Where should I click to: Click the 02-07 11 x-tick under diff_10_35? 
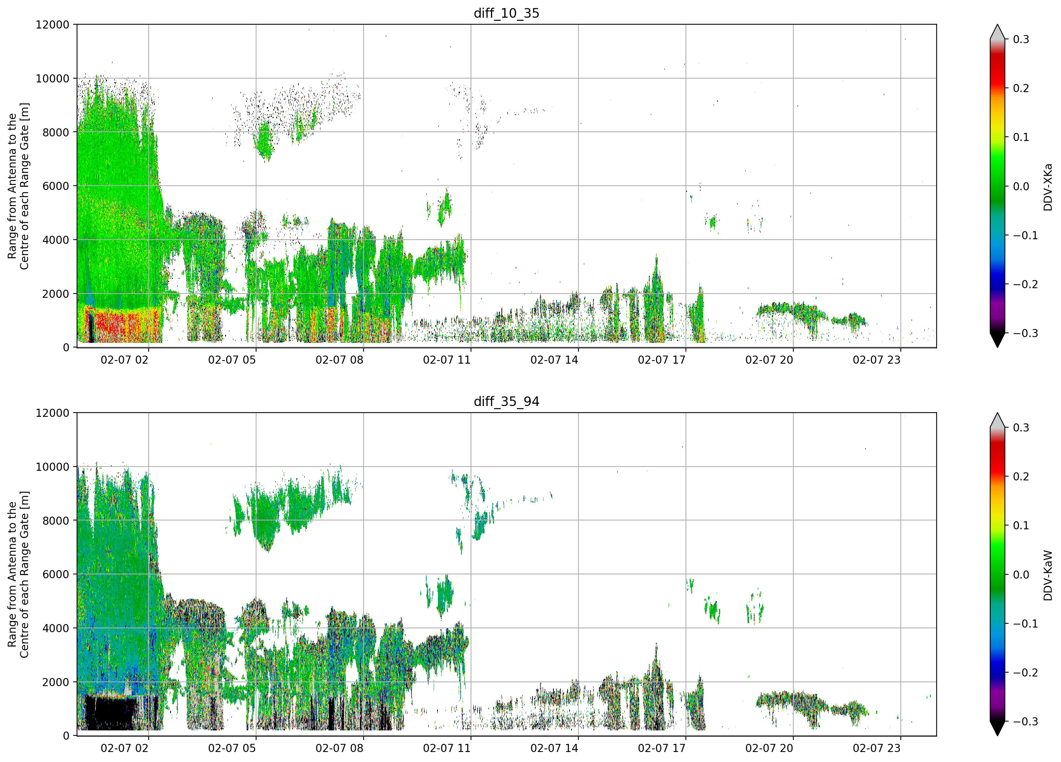447,360
